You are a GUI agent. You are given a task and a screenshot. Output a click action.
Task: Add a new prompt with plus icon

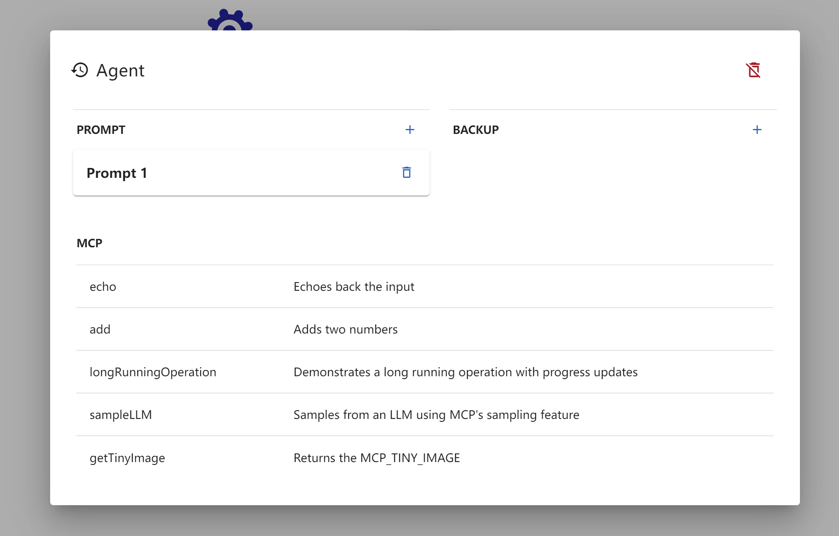pos(409,130)
